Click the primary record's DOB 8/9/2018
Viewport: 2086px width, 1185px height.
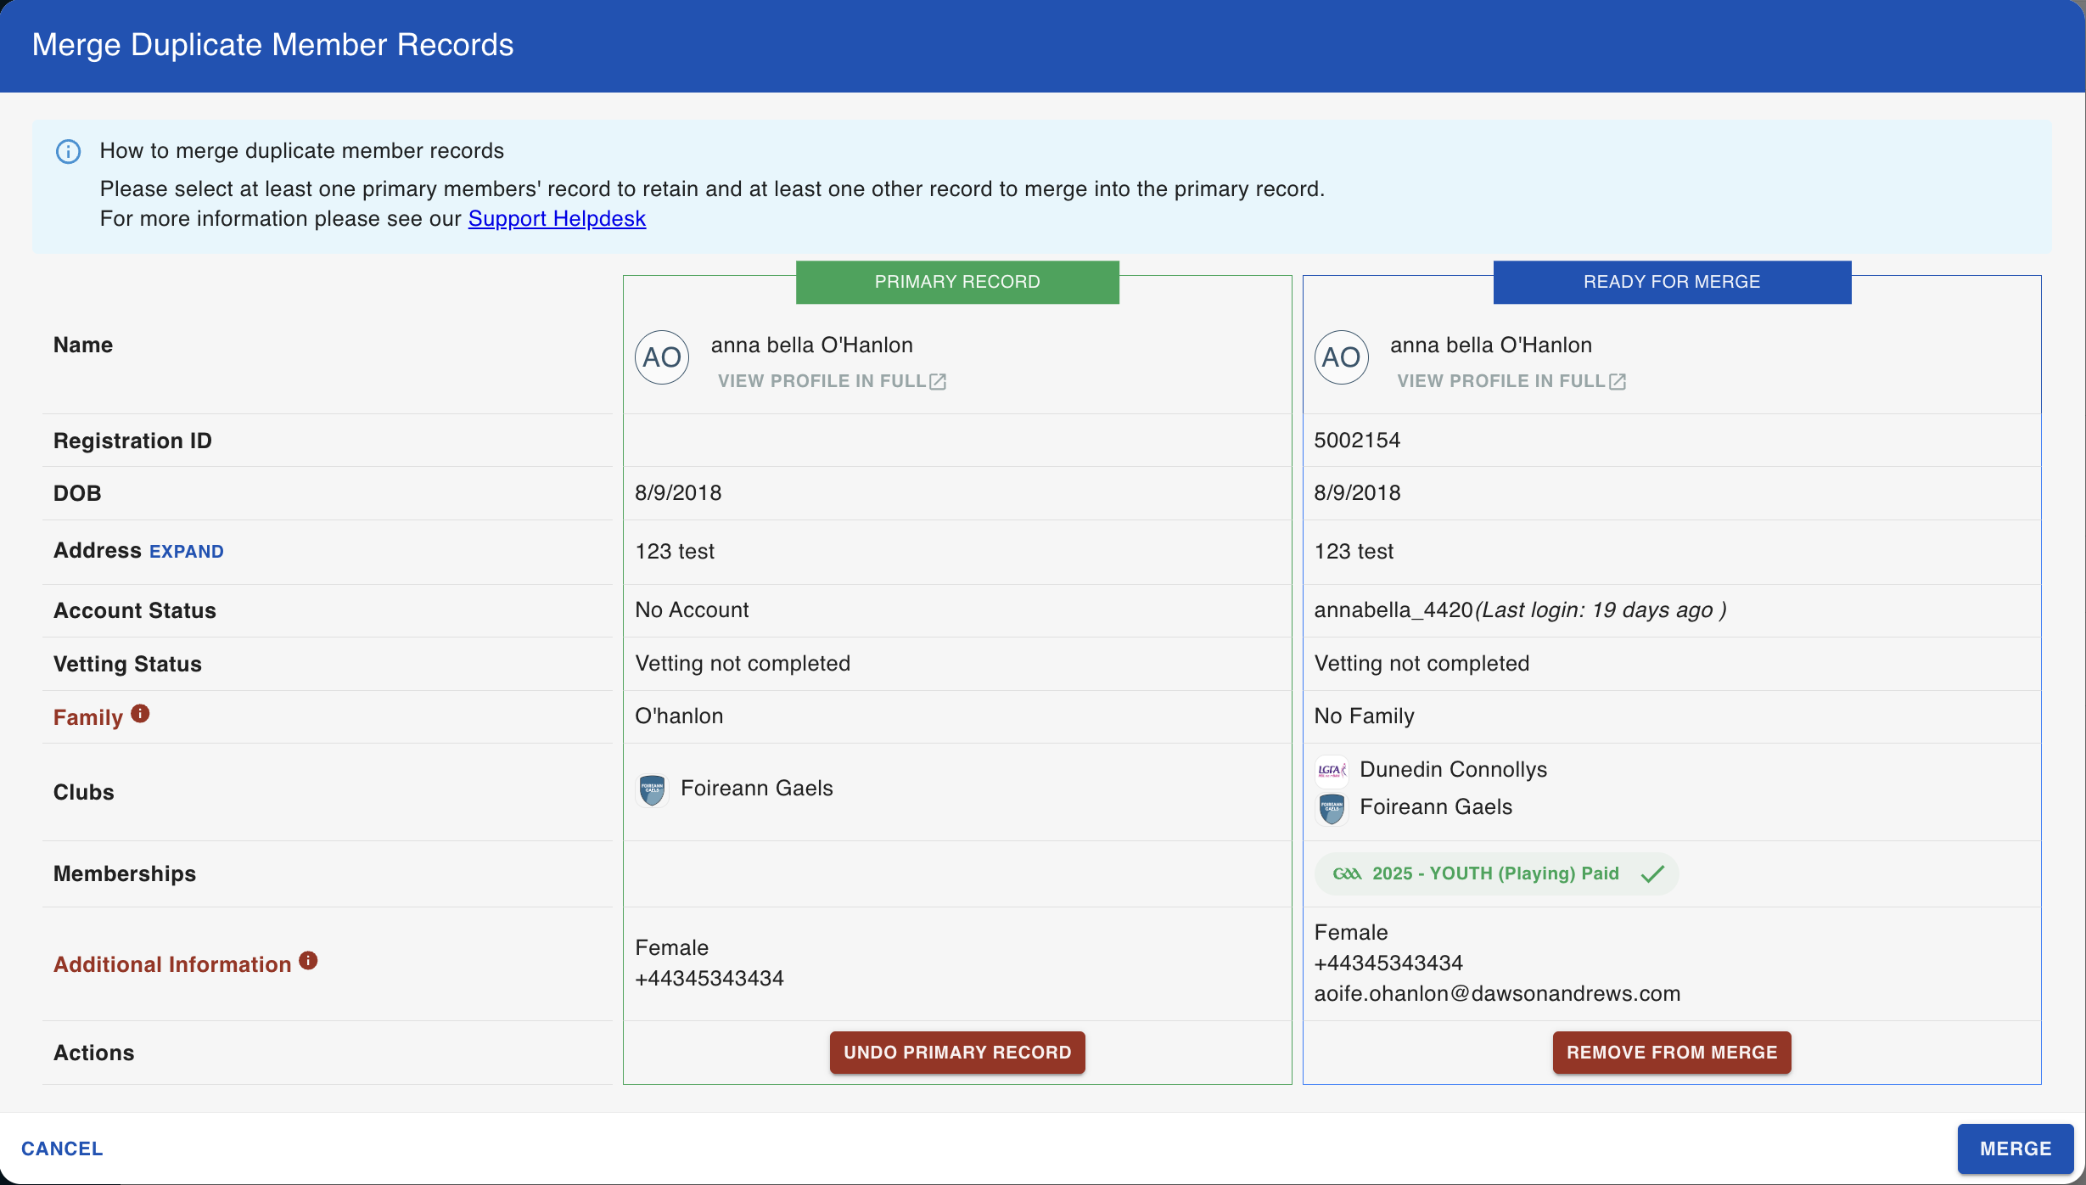click(678, 493)
